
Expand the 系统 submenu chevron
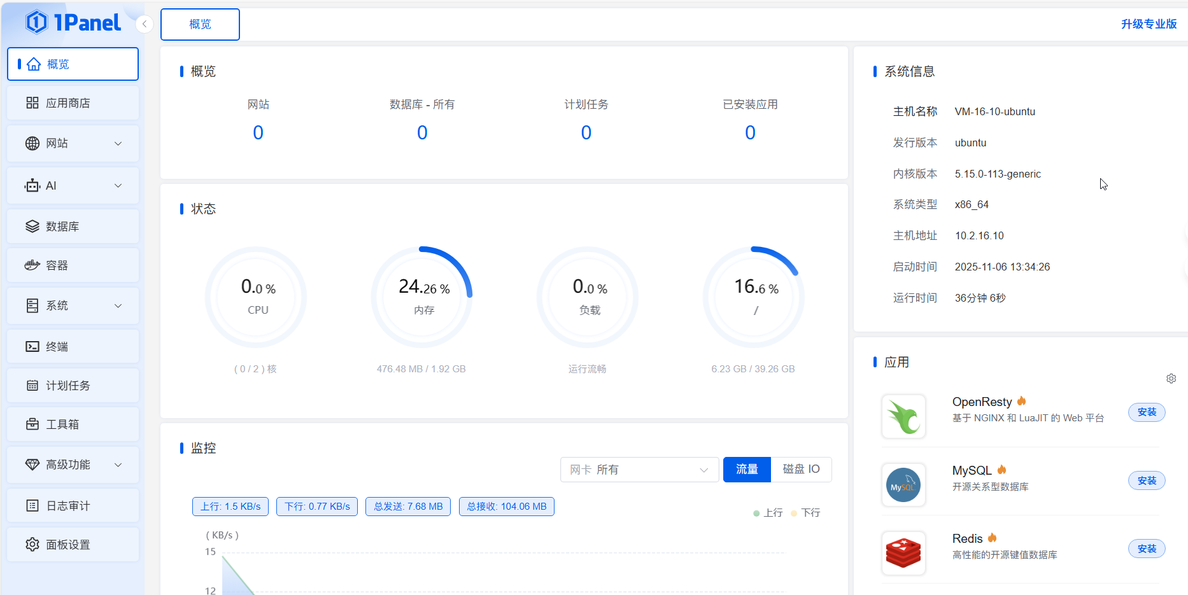pyautogui.click(x=118, y=306)
